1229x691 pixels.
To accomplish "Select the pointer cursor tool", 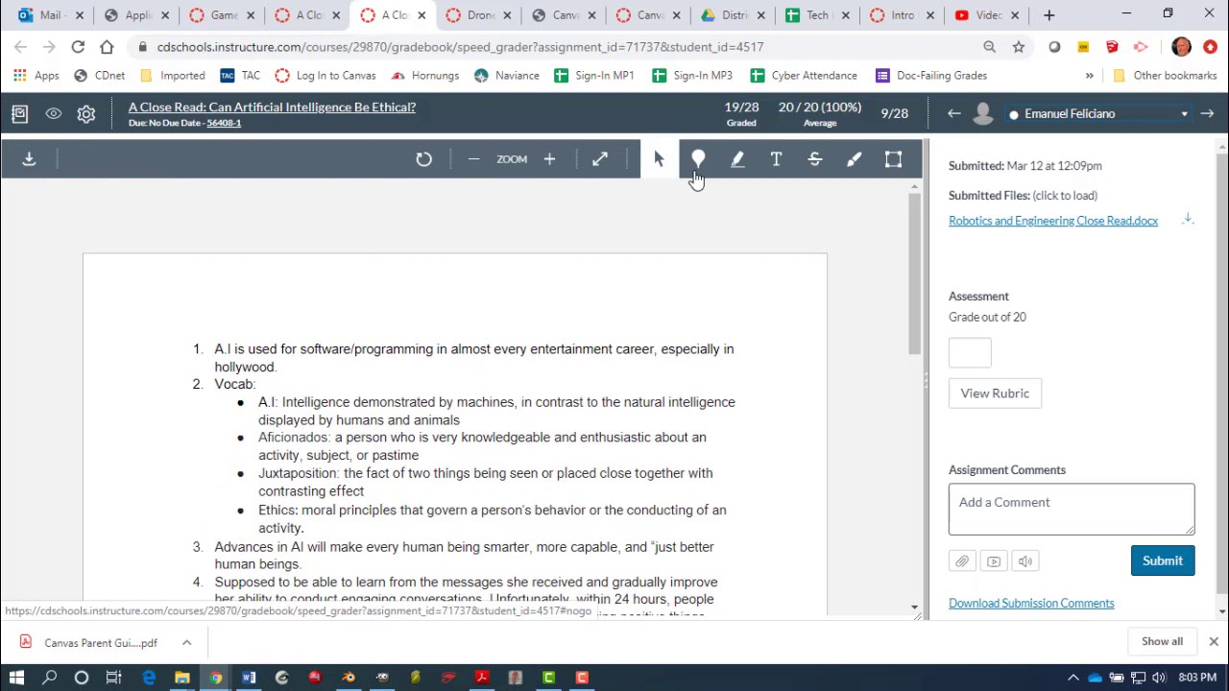I will [x=660, y=159].
